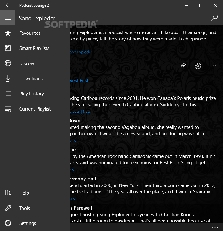Expand the bottom app bar ellipsis
The width and height of the screenshot is (223, 231).
pos(215,227)
